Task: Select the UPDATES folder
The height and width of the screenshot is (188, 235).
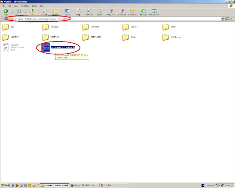Action: [x=91, y=27]
